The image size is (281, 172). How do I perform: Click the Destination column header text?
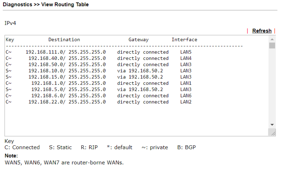click(x=64, y=40)
